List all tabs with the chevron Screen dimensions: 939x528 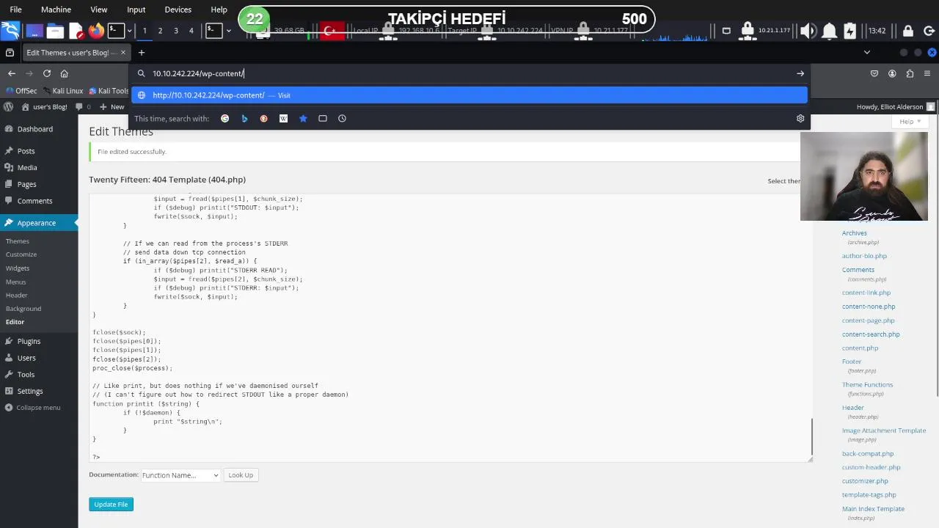866,53
